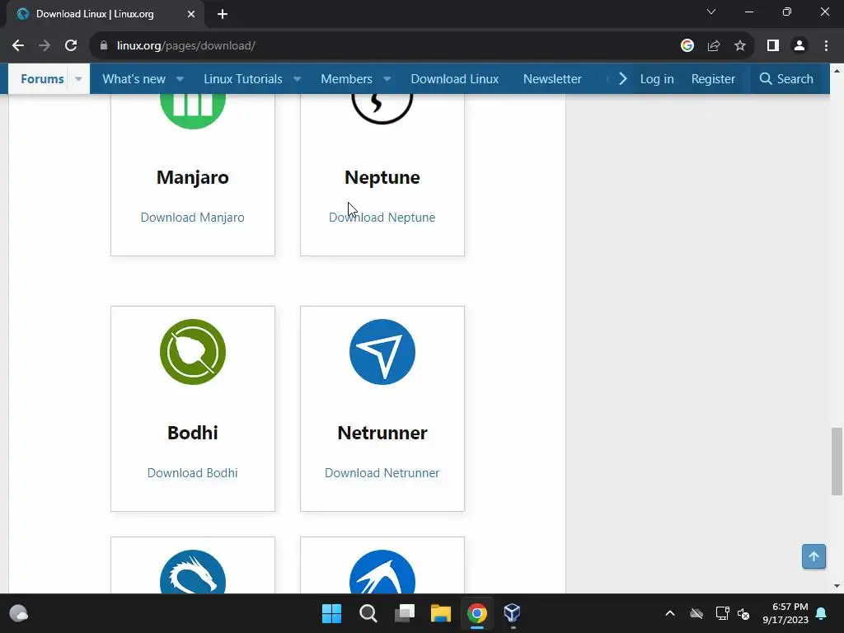Click the Netrunner paper-plane logo icon
The width and height of the screenshot is (844, 633).
click(382, 352)
